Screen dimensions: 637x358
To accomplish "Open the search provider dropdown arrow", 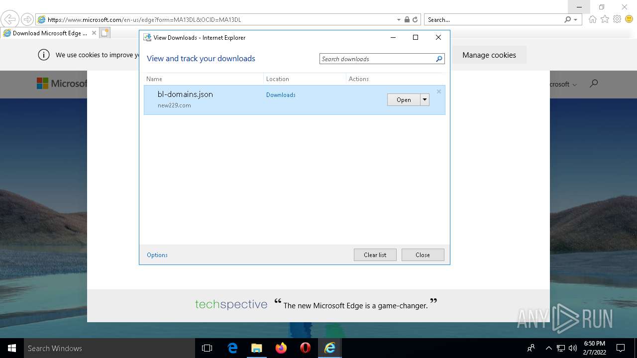I will click(576, 20).
